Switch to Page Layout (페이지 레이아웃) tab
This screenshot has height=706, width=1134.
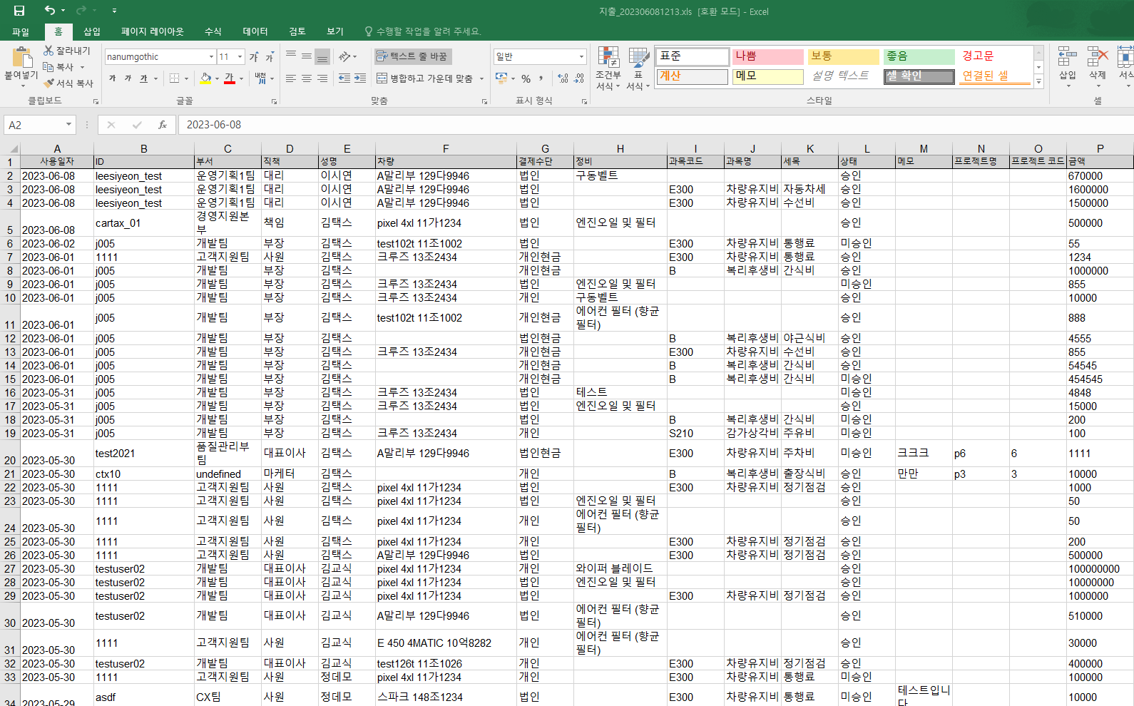tap(153, 31)
